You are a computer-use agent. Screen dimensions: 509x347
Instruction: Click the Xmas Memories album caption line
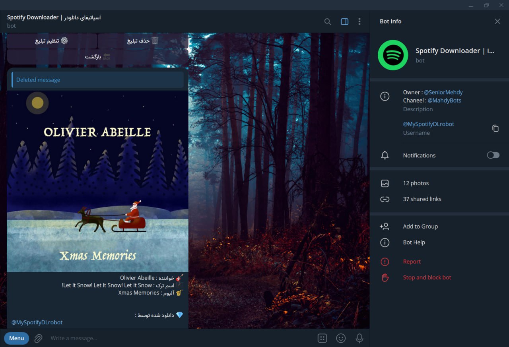[151, 293]
